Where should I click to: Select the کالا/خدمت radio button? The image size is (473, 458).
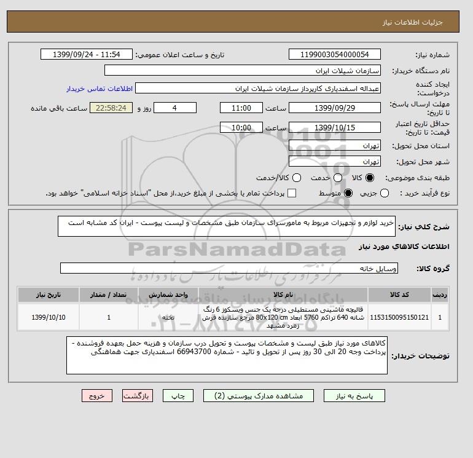click(297, 178)
